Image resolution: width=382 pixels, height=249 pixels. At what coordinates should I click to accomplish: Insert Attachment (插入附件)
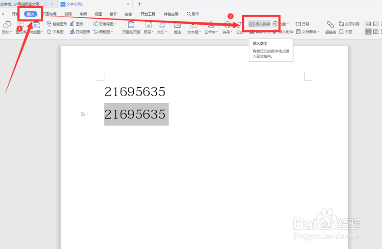coord(283,32)
